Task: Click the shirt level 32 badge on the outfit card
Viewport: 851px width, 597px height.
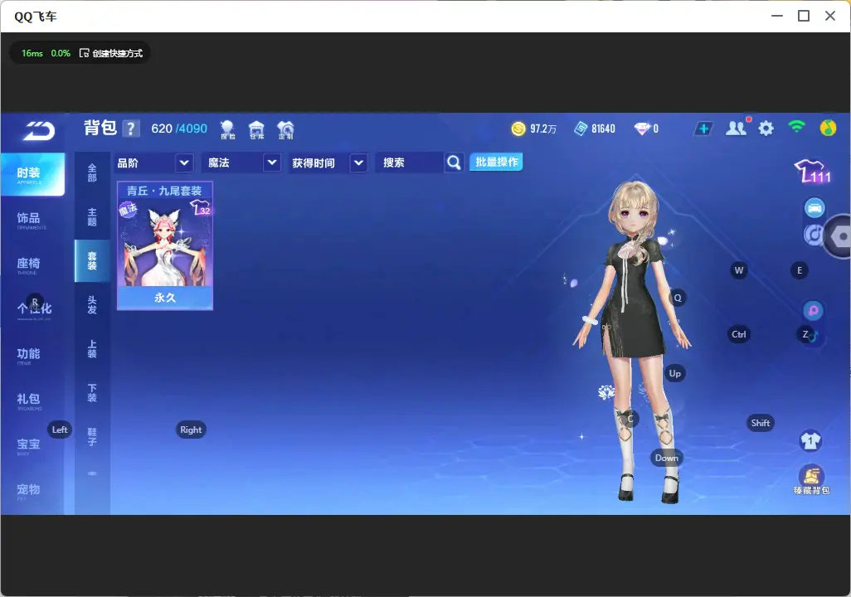Action: pyautogui.click(x=200, y=207)
